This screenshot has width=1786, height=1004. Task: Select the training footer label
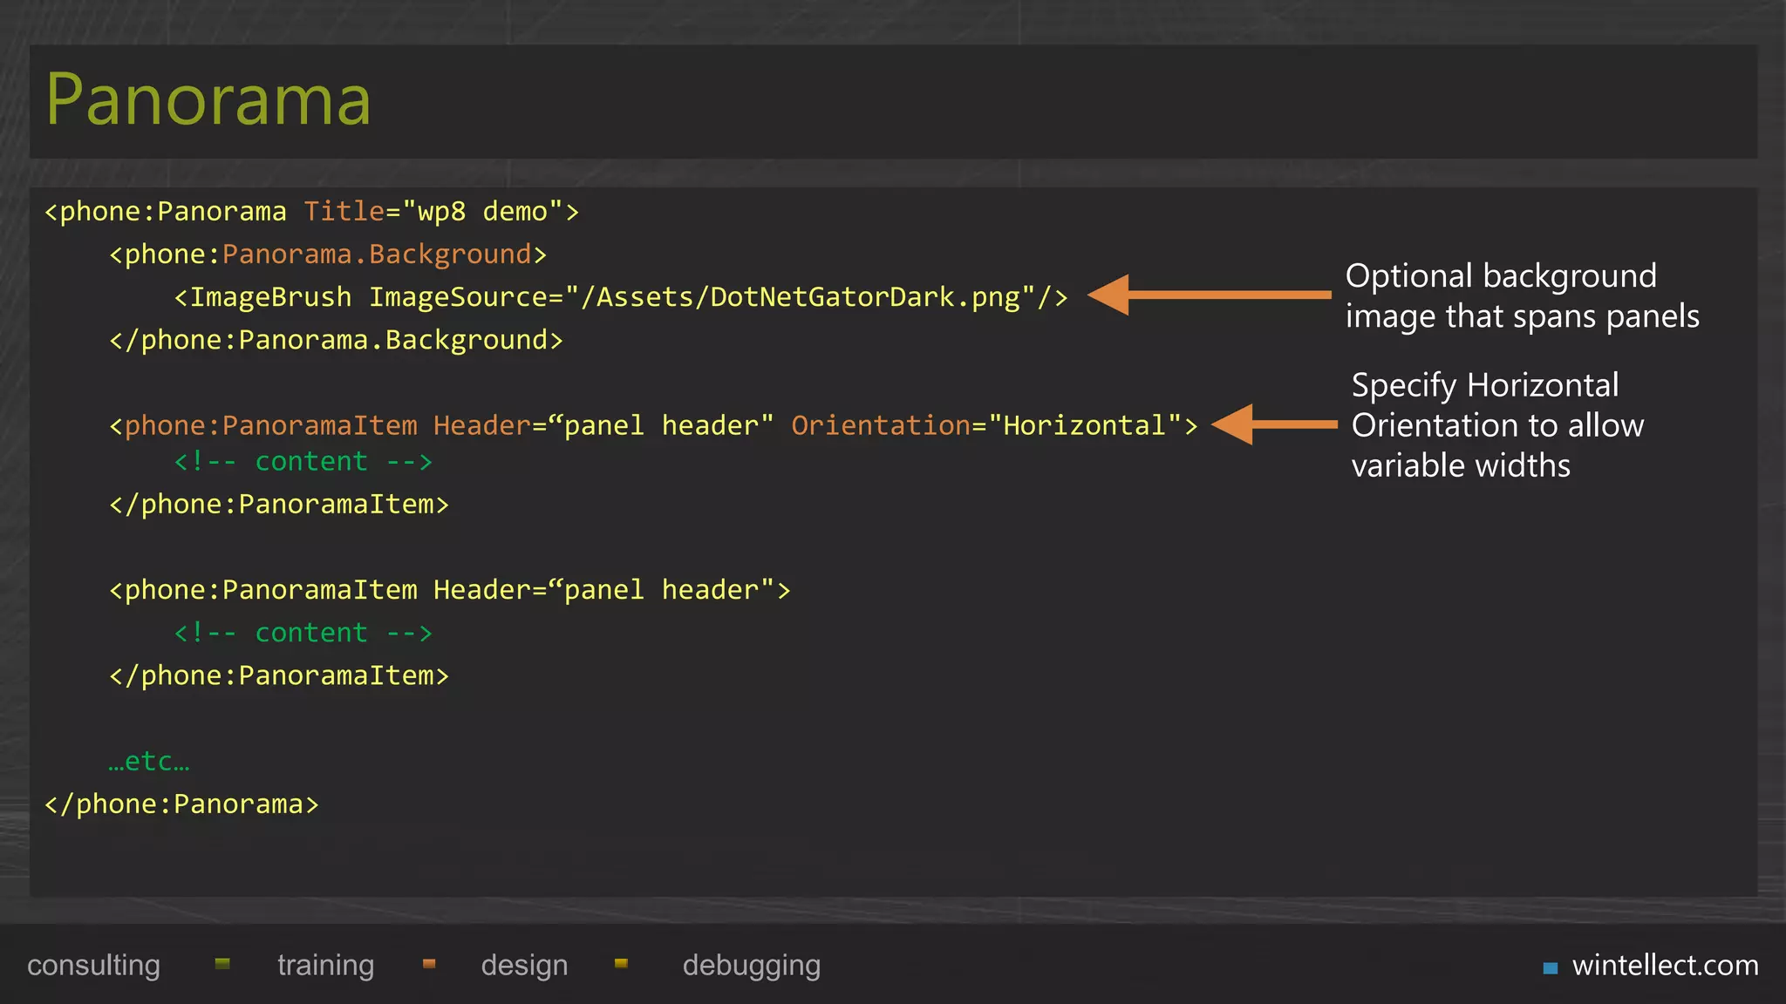pos(325,966)
